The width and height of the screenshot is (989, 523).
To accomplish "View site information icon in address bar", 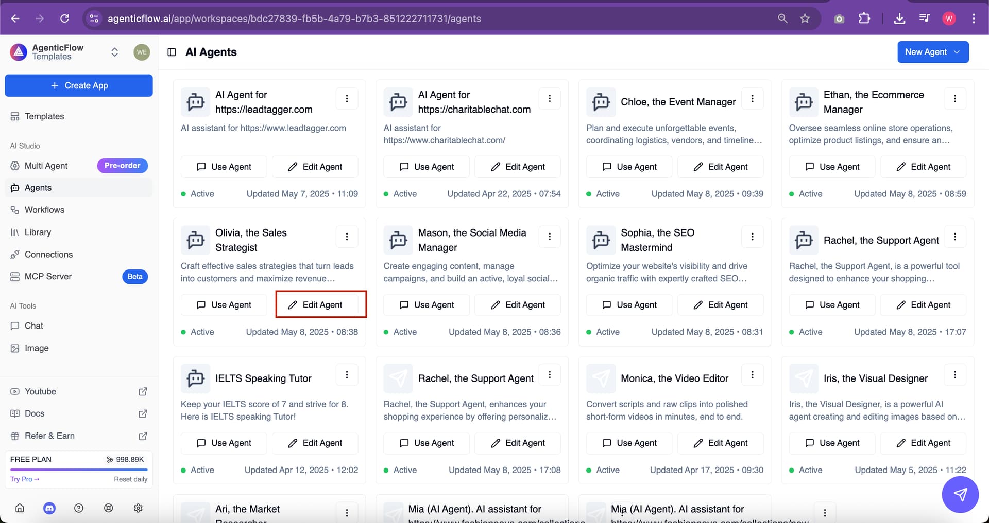I will 94,19.
